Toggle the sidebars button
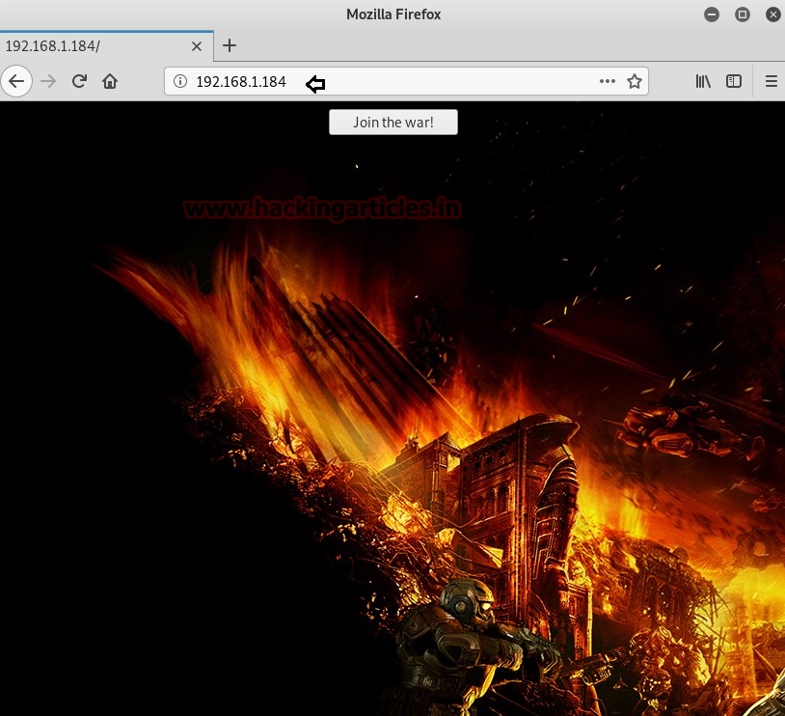785x716 pixels. pos(734,81)
